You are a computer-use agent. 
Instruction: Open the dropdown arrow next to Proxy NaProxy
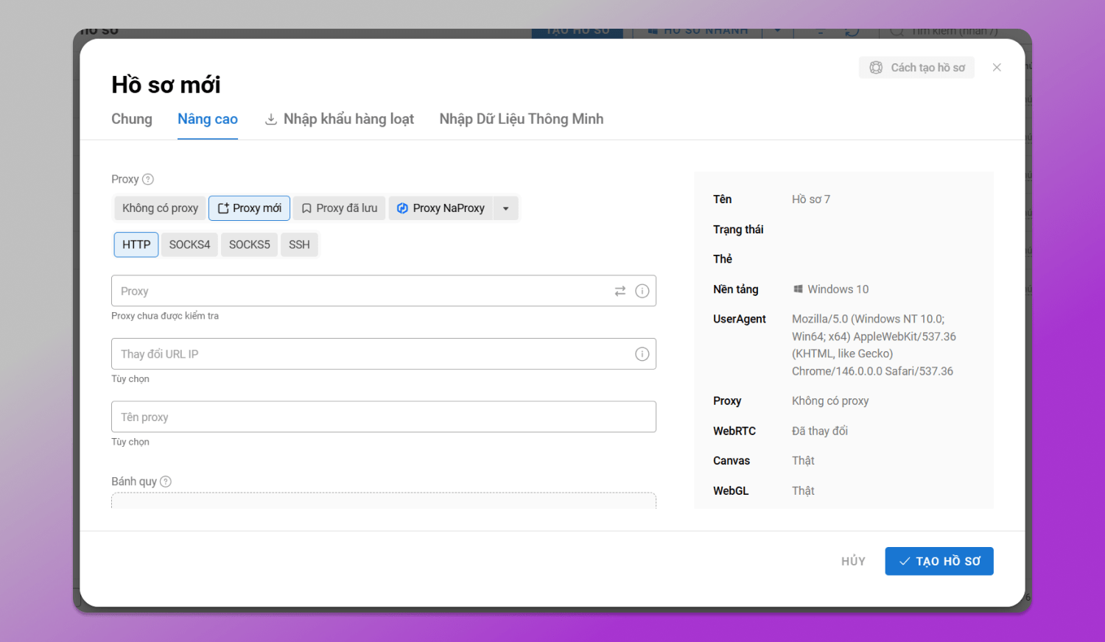(505, 208)
